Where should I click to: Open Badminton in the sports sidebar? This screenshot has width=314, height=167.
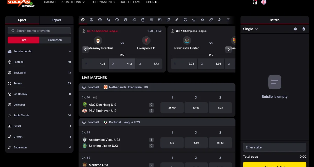pyautogui.click(x=39, y=147)
